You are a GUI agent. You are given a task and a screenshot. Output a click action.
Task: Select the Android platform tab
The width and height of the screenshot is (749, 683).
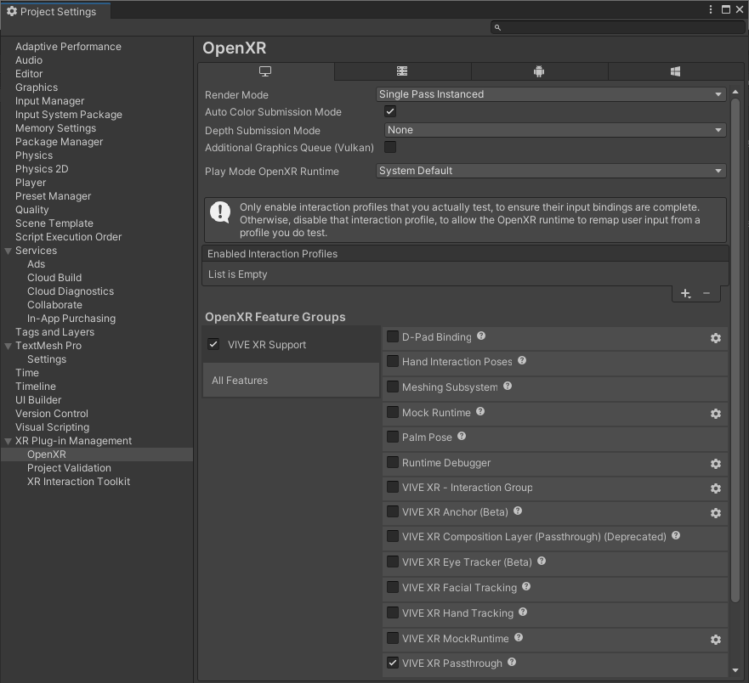coord(538,72)
